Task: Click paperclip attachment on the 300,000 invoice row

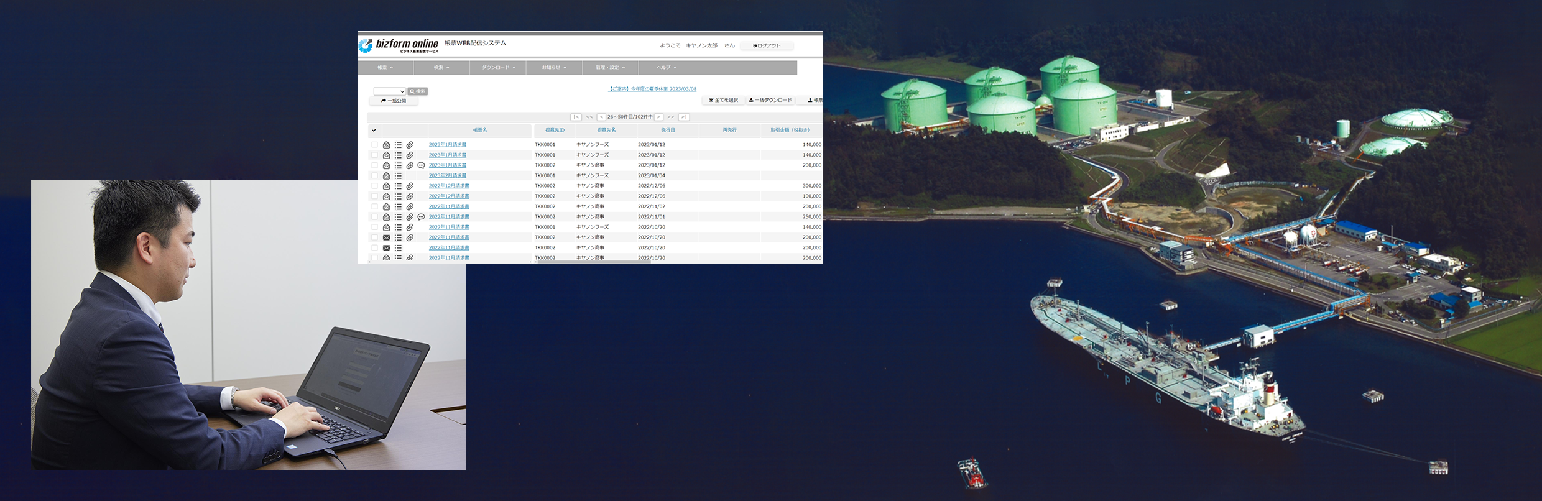Action: coord(410,186)
